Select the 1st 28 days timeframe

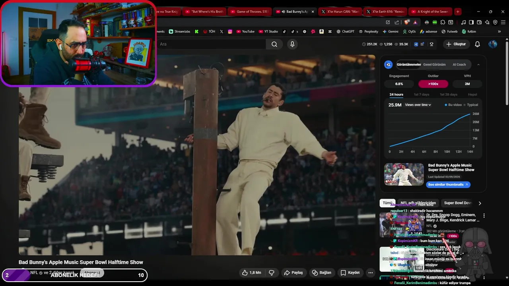pos(449,95)
